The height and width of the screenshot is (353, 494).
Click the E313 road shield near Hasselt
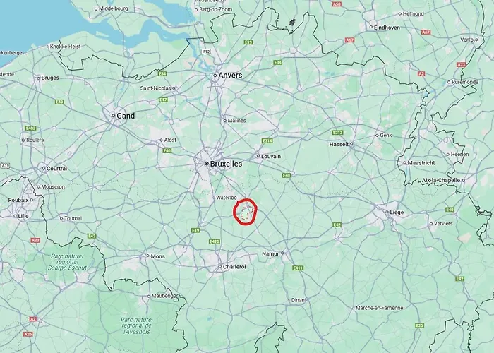337,133
